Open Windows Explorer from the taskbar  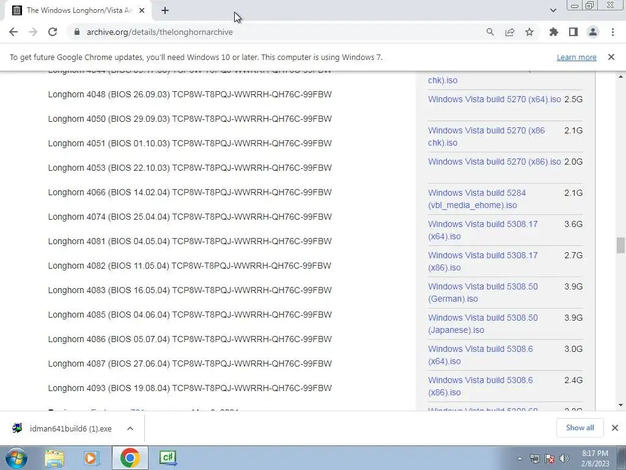(54, 458)
